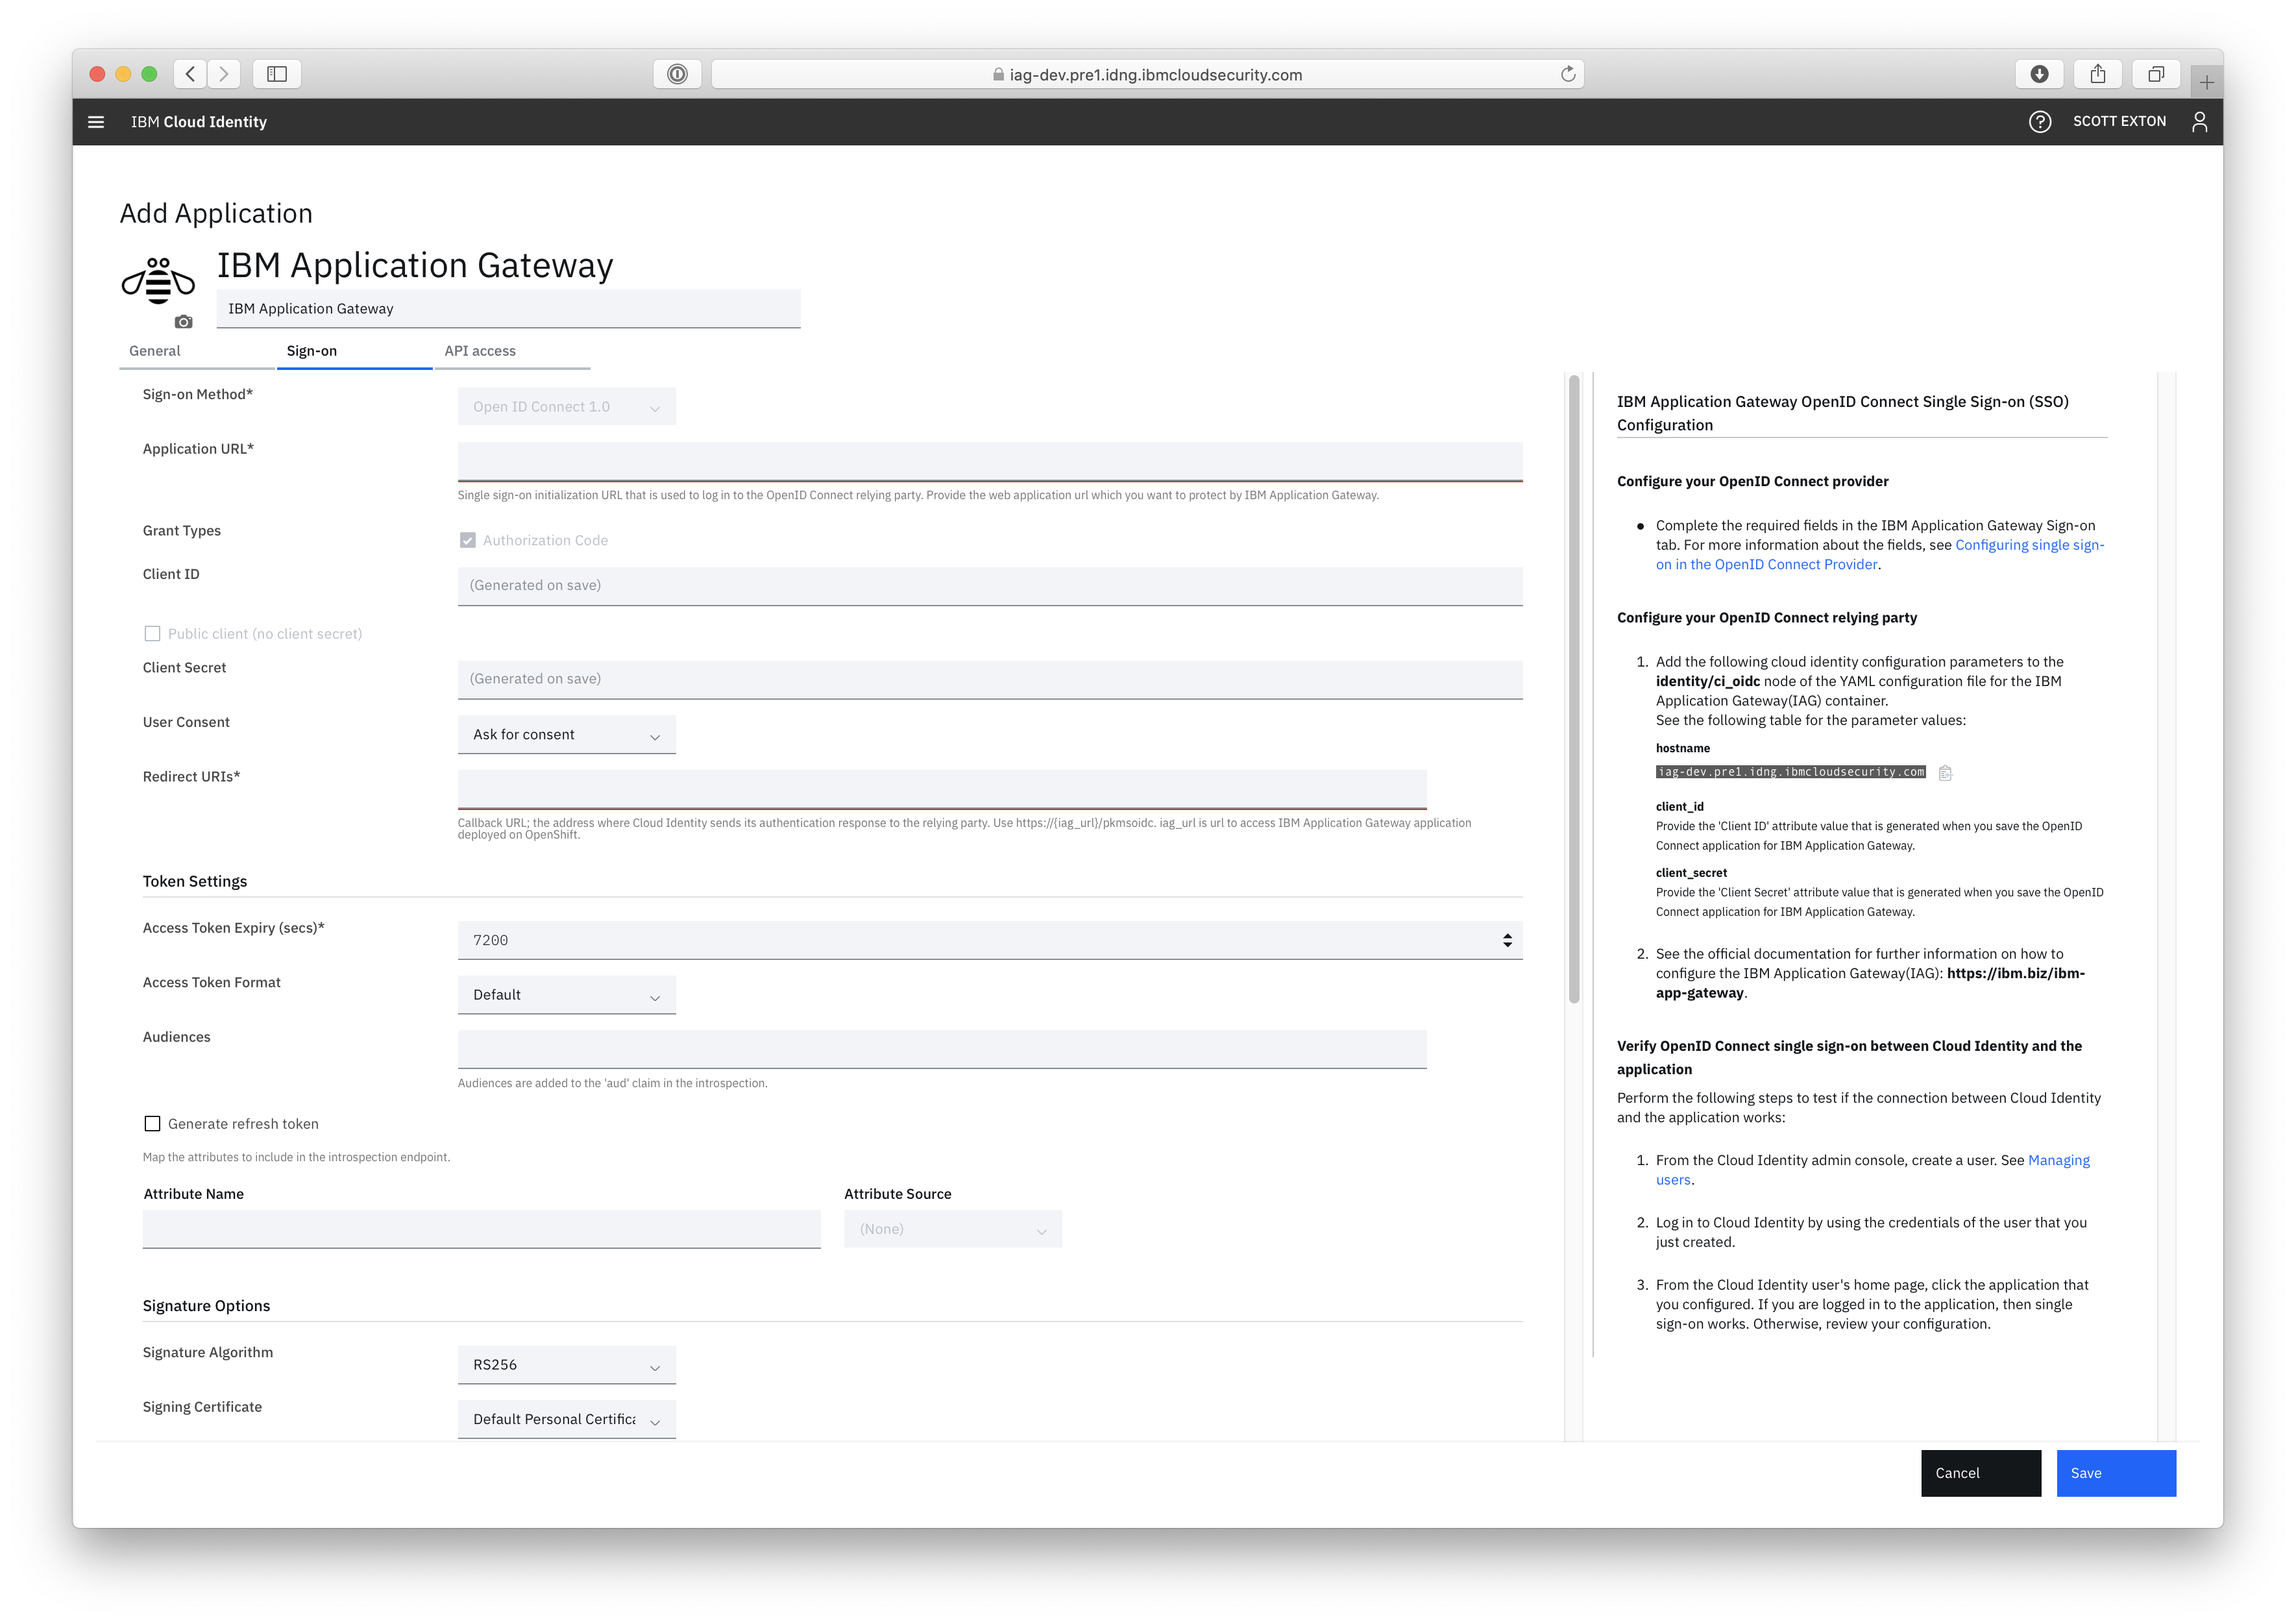The image size is (2296, 1624).
Task: Open the hamburger navigation menu
Action: [96, 121]
